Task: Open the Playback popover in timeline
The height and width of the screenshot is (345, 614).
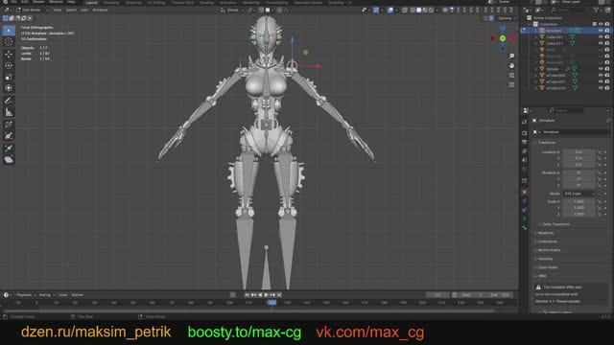Action: click(x=26, y=295)
